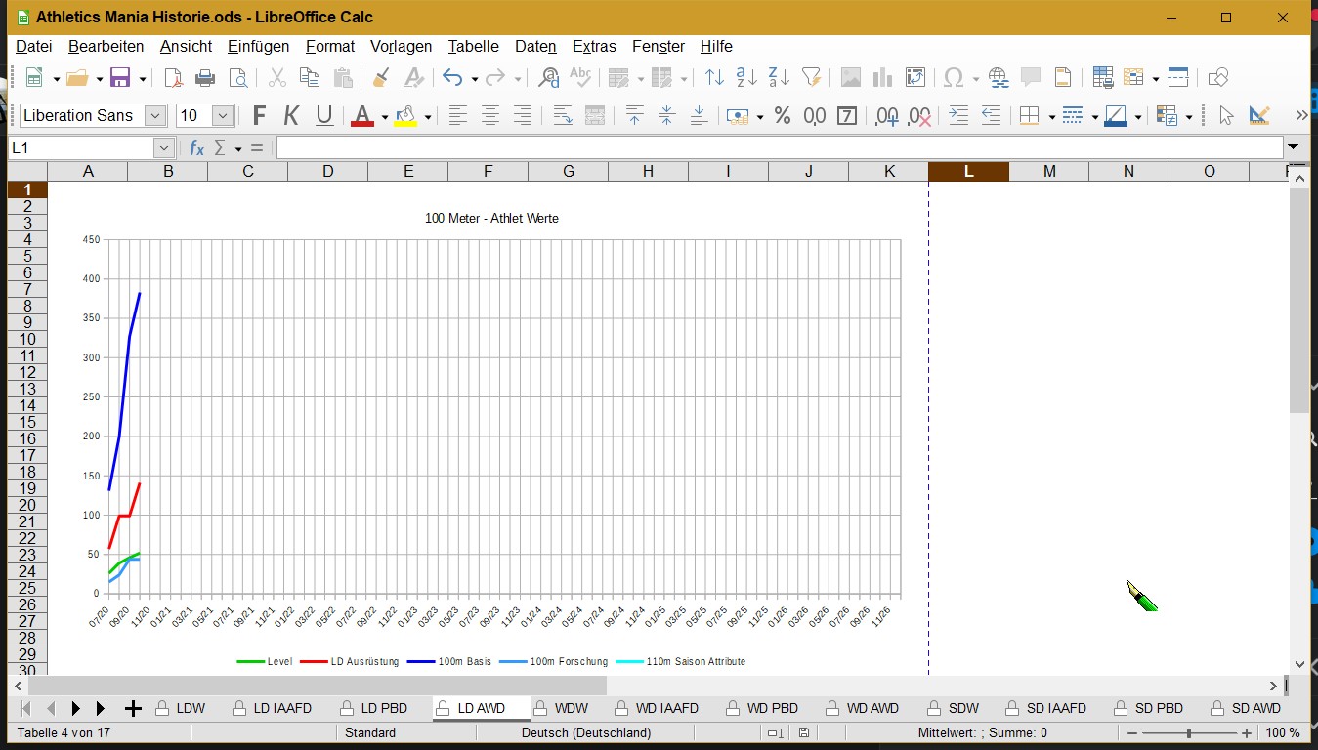Insert hyperlink globe icon
This screenshot has width=1318, height=750.
click(x=998, y=78)
